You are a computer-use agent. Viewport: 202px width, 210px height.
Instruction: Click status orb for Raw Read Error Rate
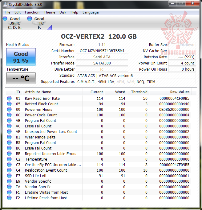tap(9, 98)
